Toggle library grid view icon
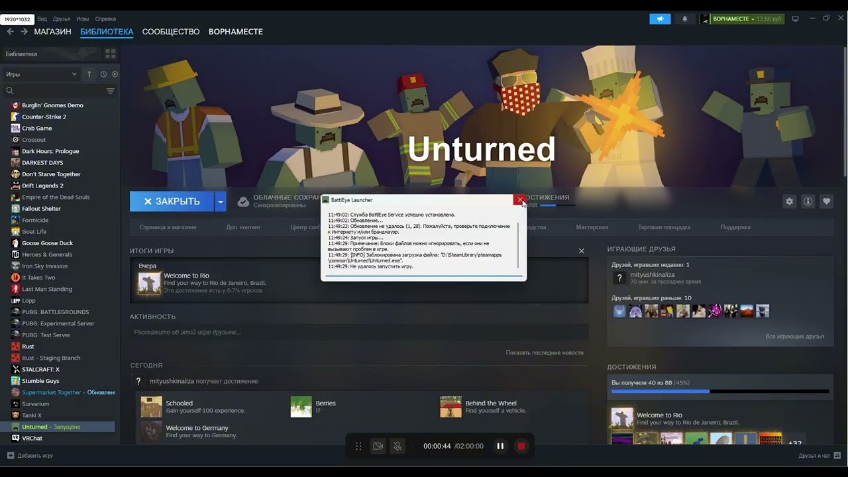This screenshot has width=848, height=477. coord(110,54)
